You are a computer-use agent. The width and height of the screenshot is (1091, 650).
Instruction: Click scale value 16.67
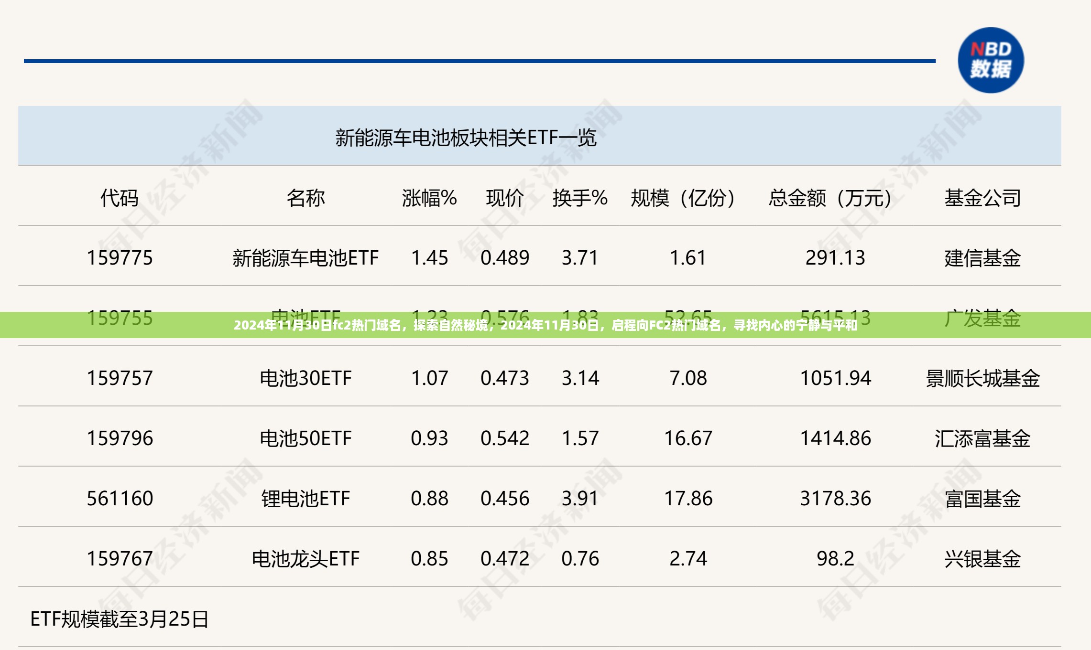(x=687, y=438)
